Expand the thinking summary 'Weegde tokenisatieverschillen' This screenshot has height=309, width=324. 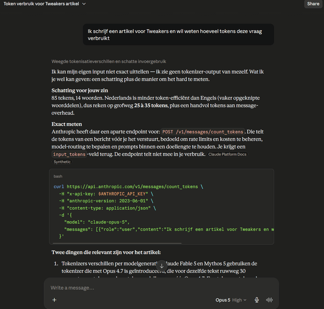point(109,61)
